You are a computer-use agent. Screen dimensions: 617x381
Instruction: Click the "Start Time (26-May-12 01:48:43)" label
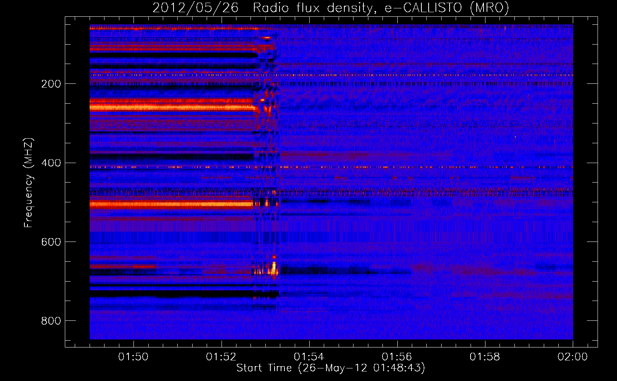(x=331, y=368)
